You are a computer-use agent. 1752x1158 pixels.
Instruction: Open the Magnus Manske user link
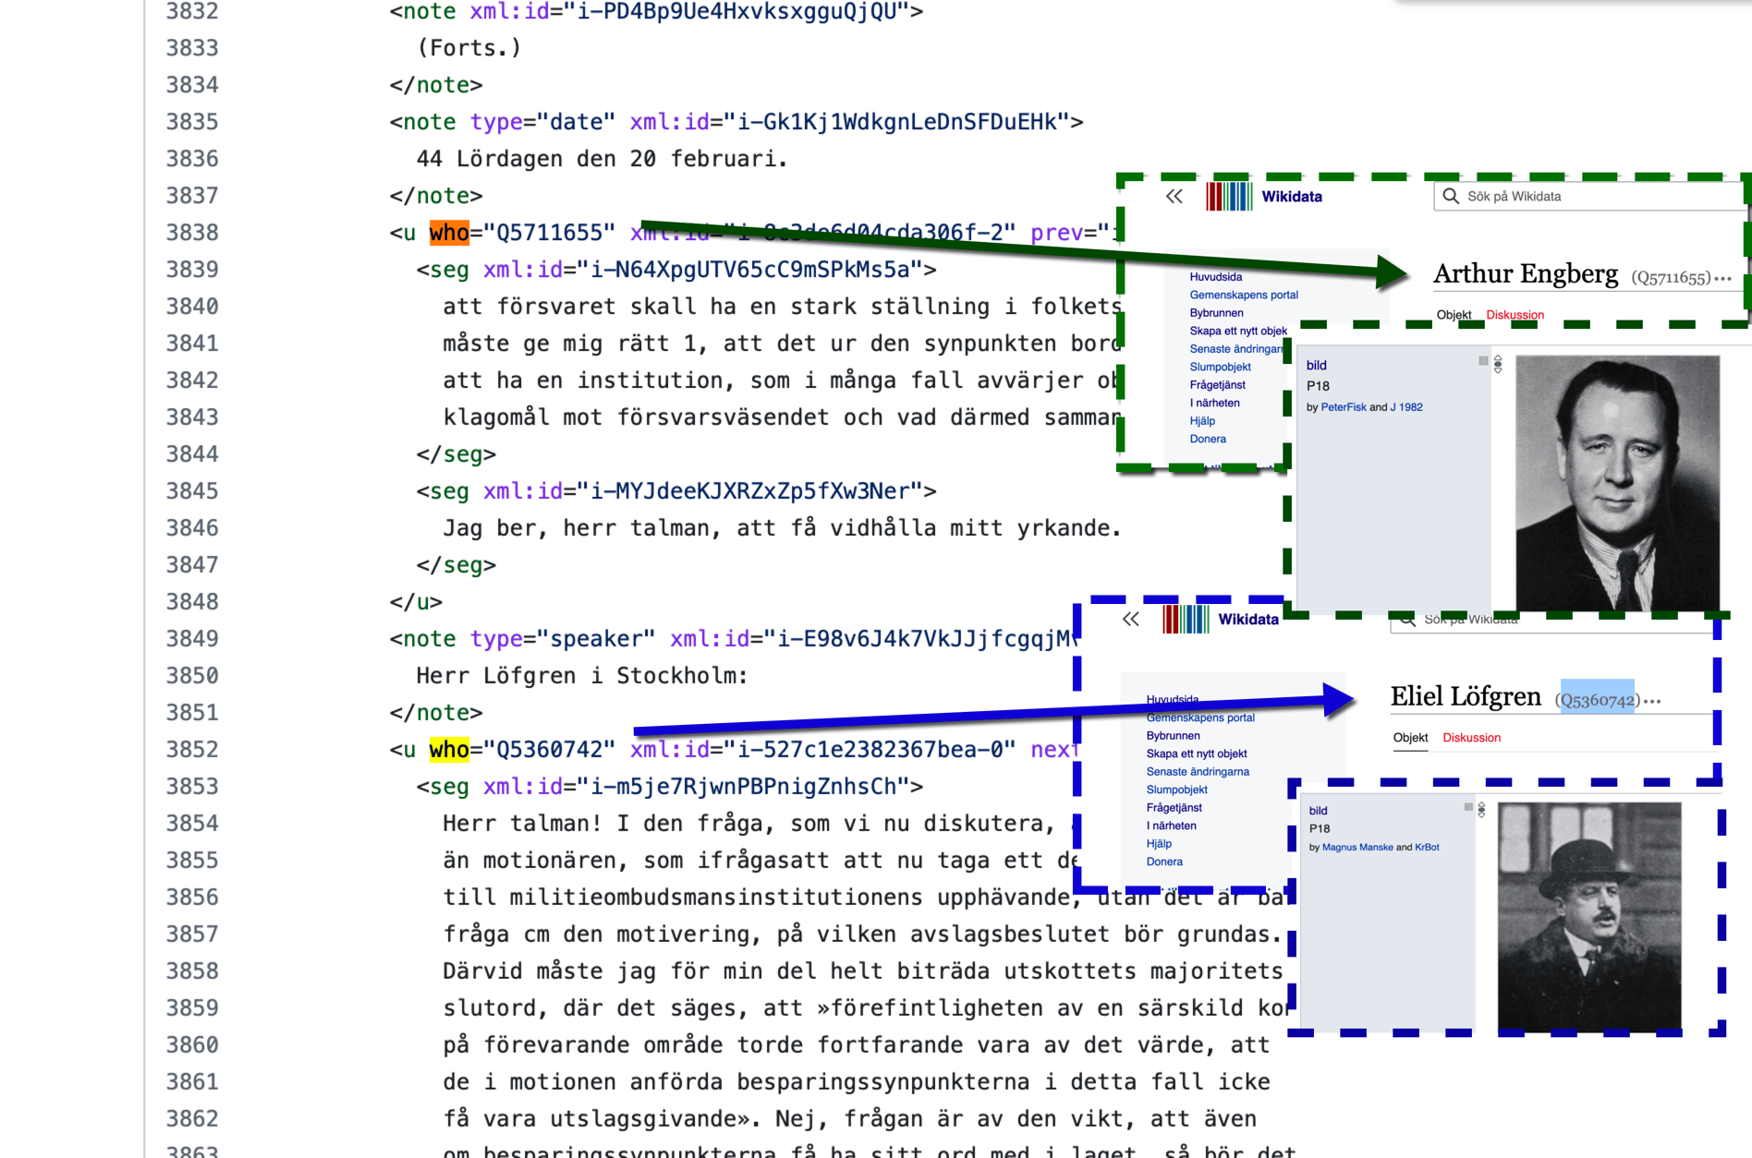coord(1357,847)
